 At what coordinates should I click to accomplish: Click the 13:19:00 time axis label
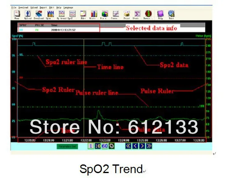30,140
